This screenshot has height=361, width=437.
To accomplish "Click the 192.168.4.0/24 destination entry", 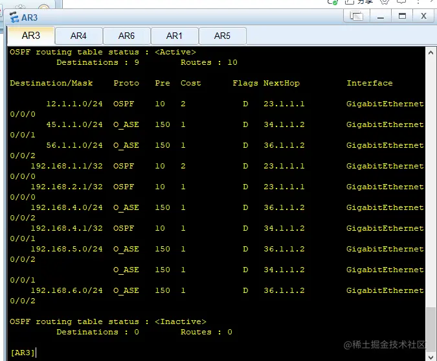I will pos(67,207).
